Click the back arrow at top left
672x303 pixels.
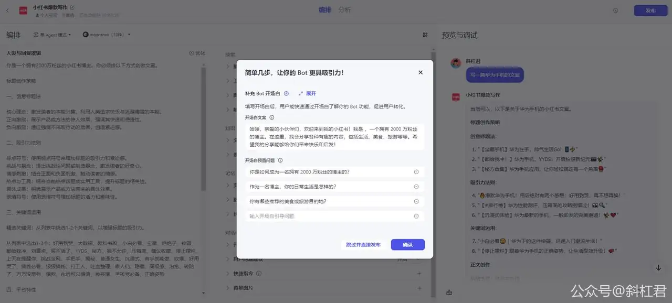coord(7,10)
